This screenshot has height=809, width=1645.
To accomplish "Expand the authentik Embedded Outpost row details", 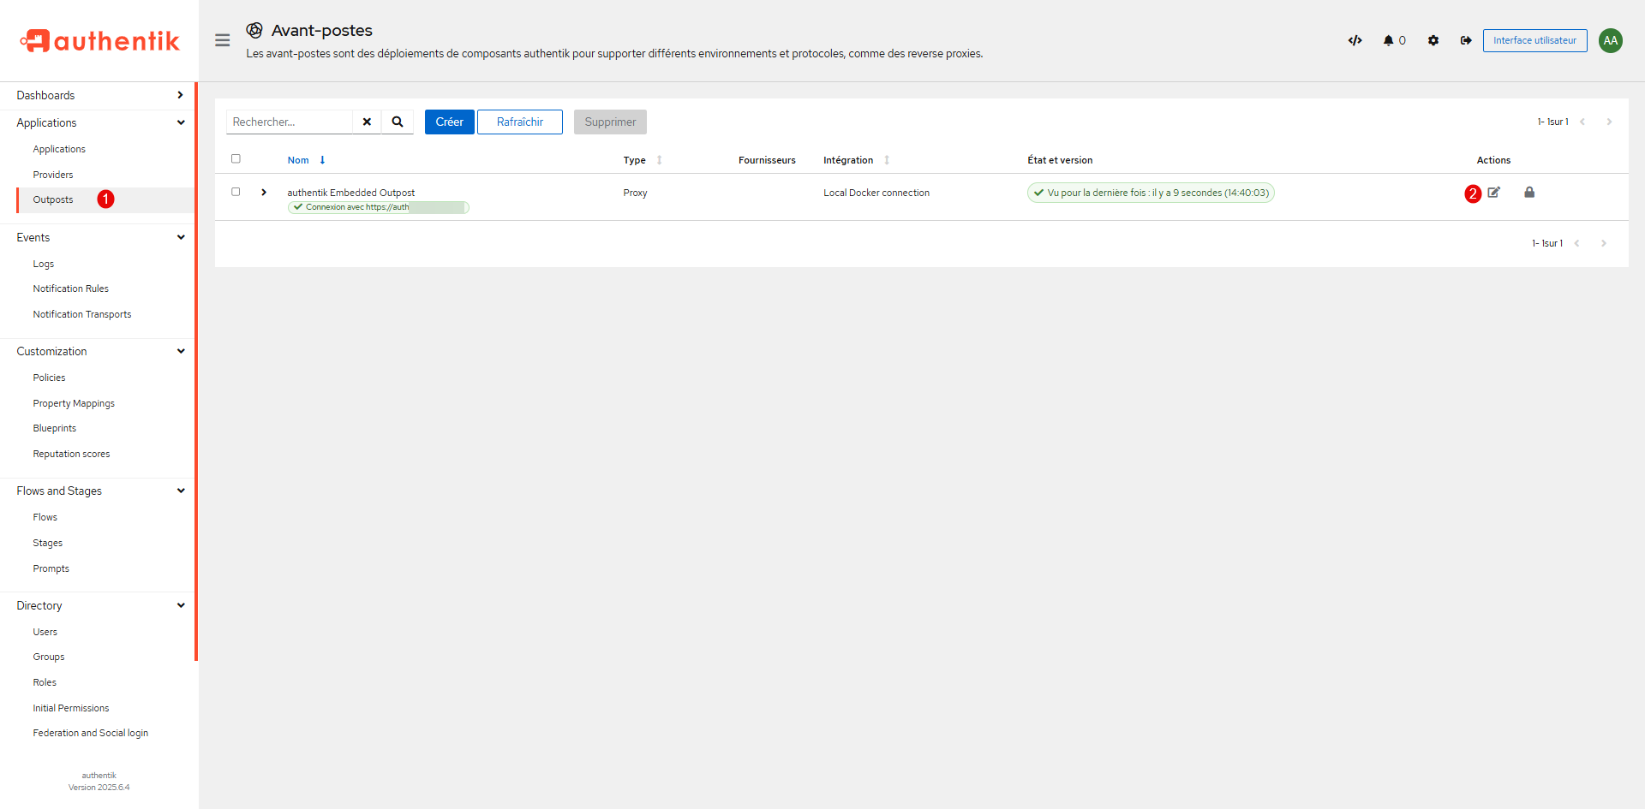I will point(264,193).
